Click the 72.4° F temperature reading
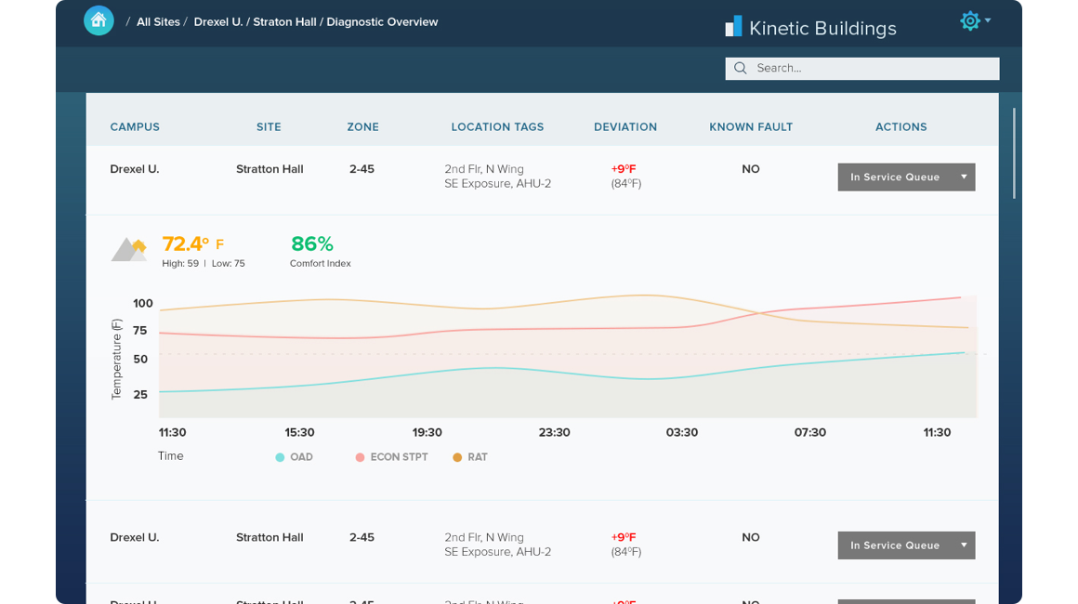The image size is (1078, 604). pos(193,243)
